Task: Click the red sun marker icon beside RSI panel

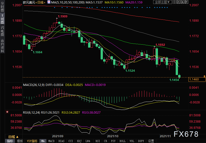Action: [7, 112]
